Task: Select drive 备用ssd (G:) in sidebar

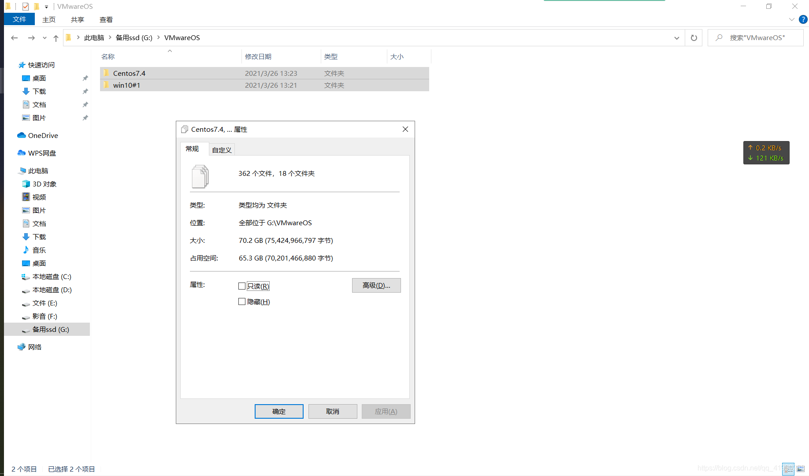Action: pos(47,329)
